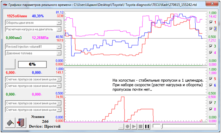Screen dimensions: 221x133
Task: Close the realtime graphs window
Action: click(x=212, y=4)
